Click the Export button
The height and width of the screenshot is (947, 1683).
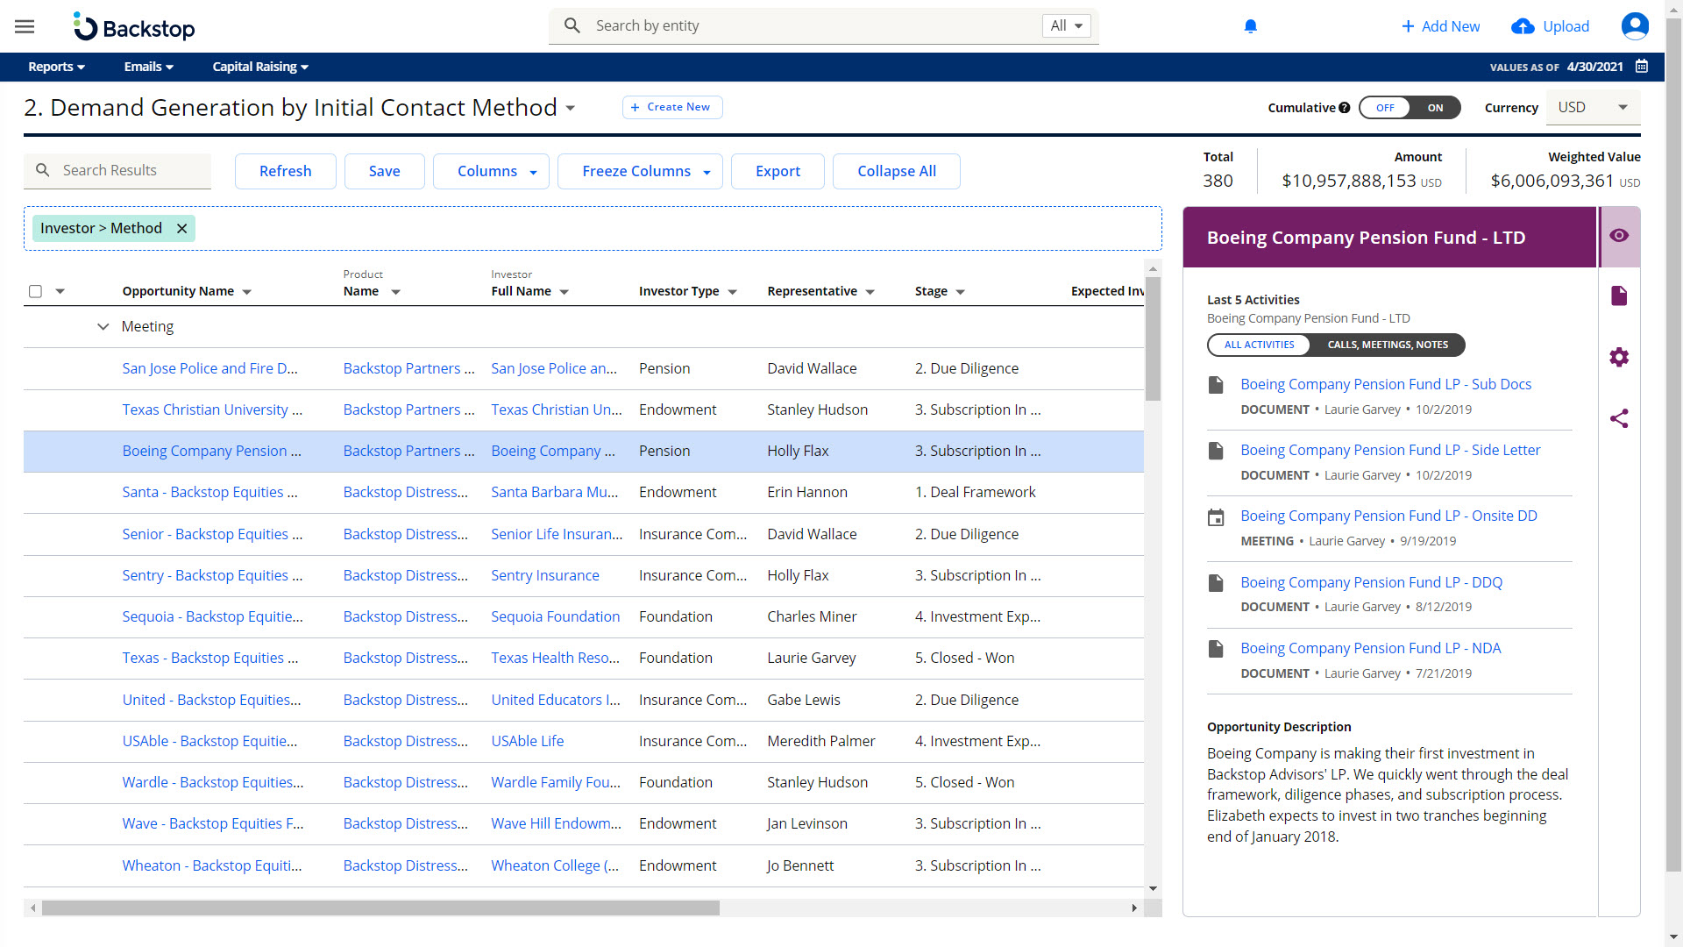[777, 171]
